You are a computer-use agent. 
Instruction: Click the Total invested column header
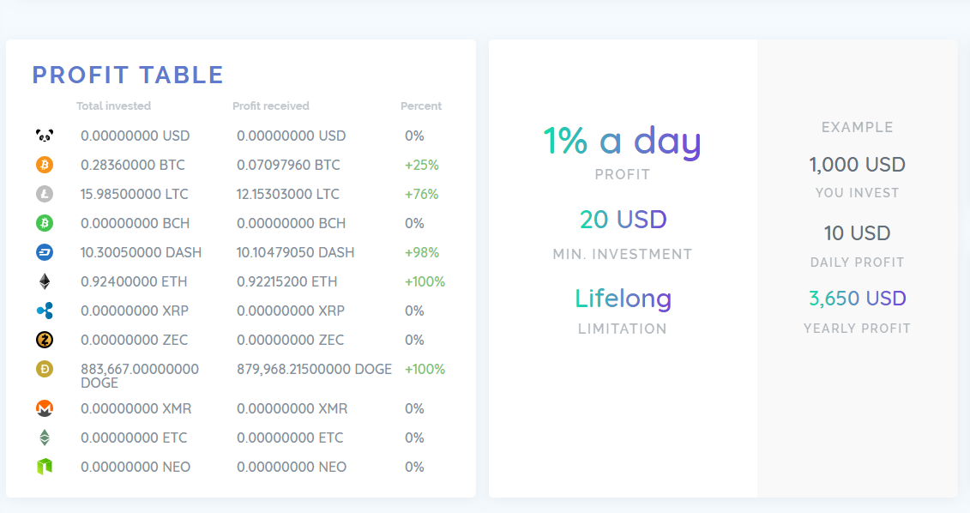113,106
